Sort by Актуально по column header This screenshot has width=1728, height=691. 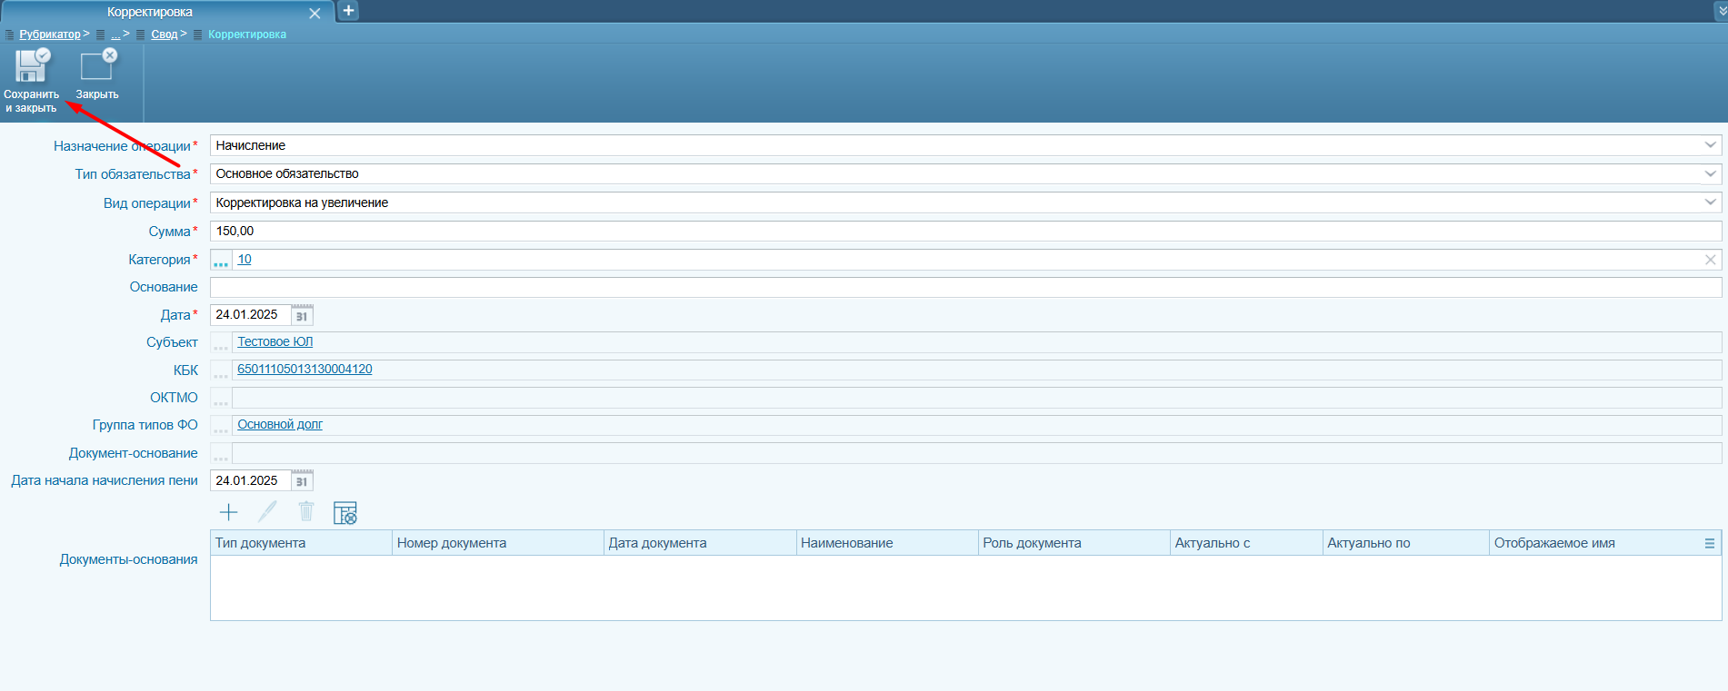pos(1406,543)
